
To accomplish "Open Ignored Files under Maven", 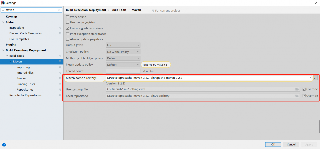I will pyautogui.click(x=25, y=73).
